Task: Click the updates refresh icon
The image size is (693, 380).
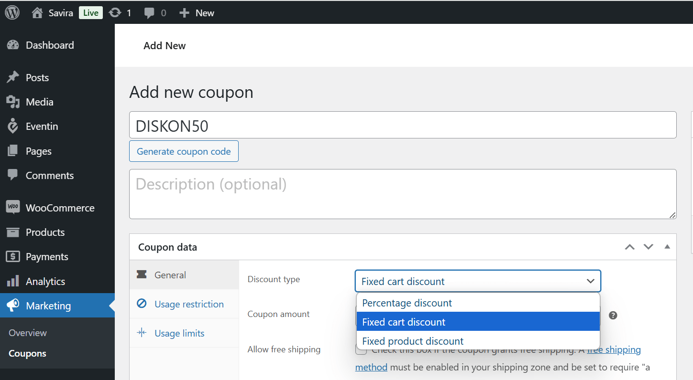Action: 115,13
